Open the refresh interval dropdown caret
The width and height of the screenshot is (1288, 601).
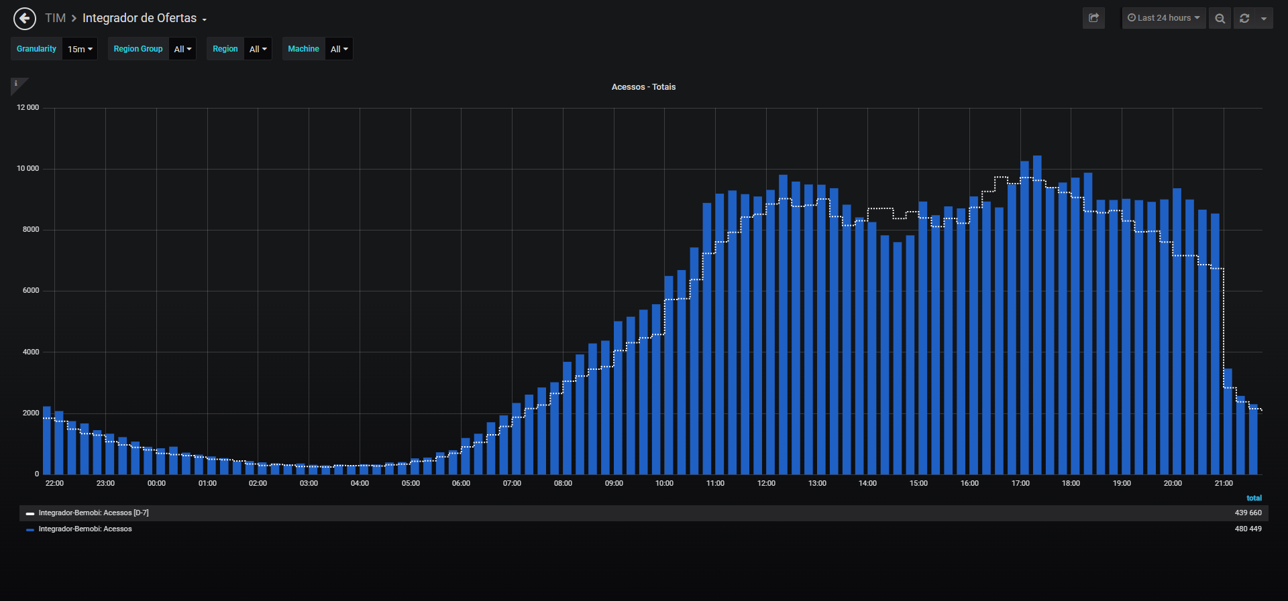pyautogui.click(x=1264, y=18)
